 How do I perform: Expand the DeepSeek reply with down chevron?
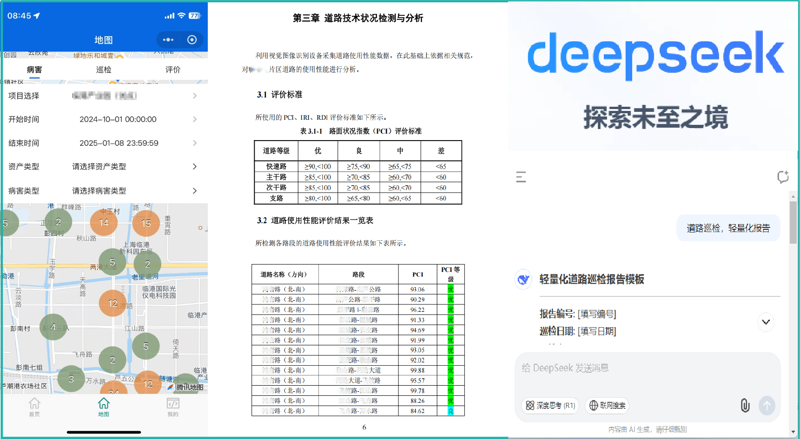coord(766,322)
